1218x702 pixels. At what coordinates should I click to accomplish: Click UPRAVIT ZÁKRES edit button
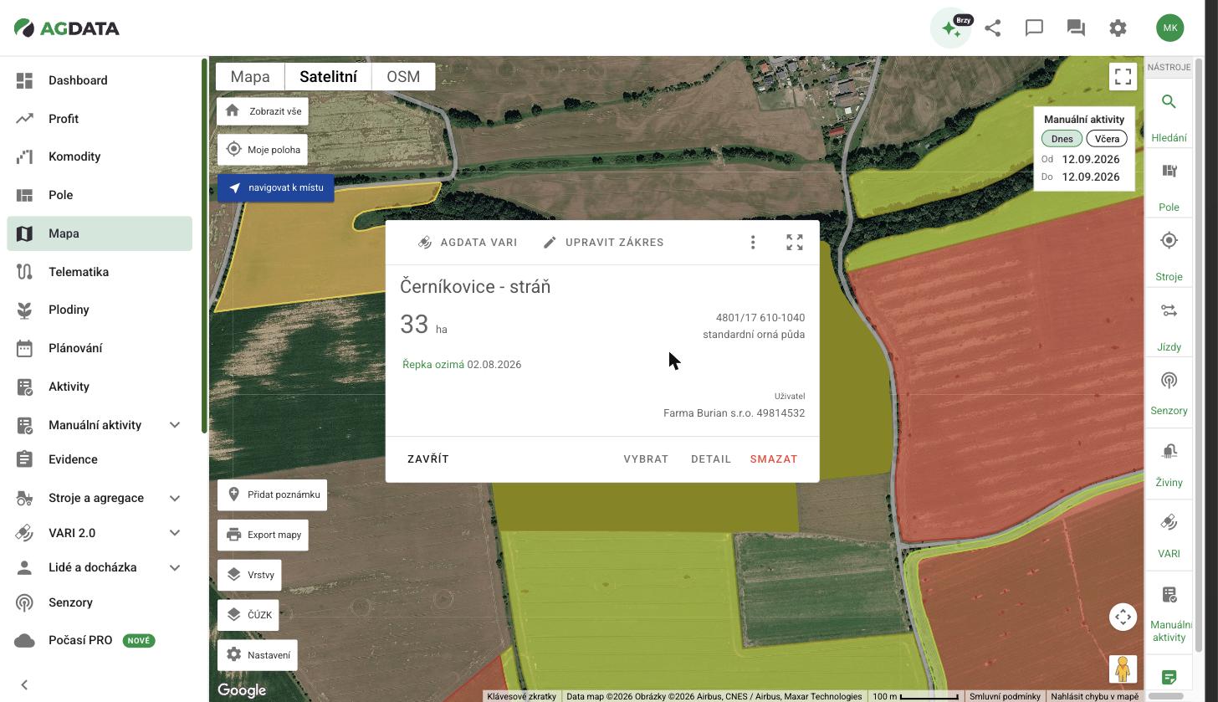pos(603,243)
